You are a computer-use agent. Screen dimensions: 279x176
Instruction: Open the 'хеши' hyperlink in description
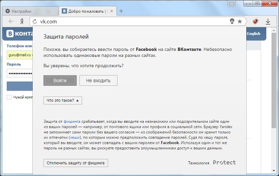pyautogui.click(x=75, y=137)
